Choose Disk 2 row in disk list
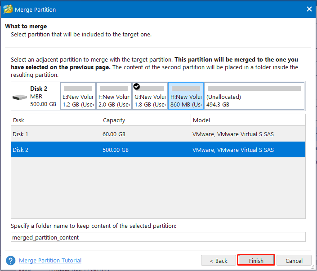 (158, 150)
